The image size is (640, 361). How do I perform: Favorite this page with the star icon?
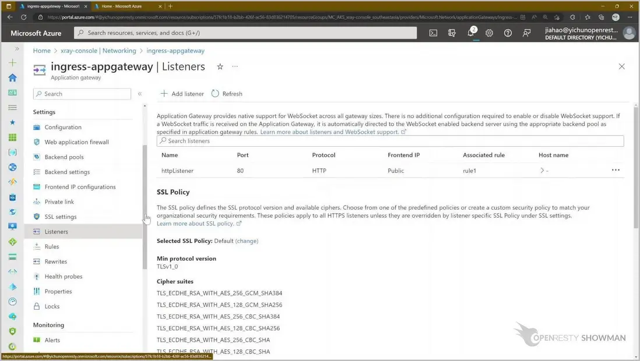point(220,67)
